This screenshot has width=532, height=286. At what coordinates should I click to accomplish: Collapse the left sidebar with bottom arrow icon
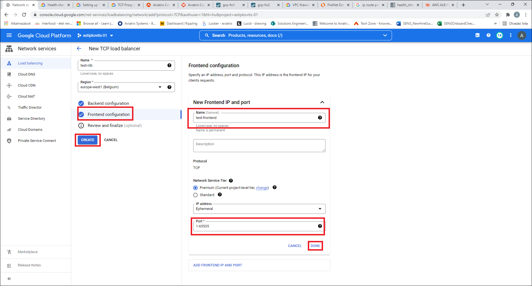click(x=9, y=279)
